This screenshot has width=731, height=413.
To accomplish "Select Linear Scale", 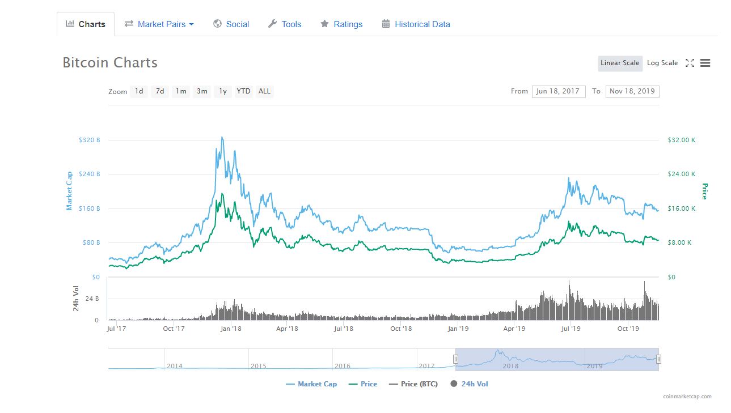I will [620, 63].
